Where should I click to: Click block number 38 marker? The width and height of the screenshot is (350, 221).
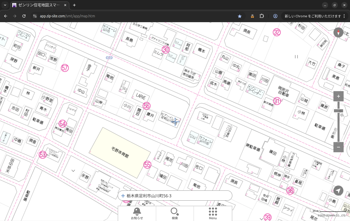[290, 190]
